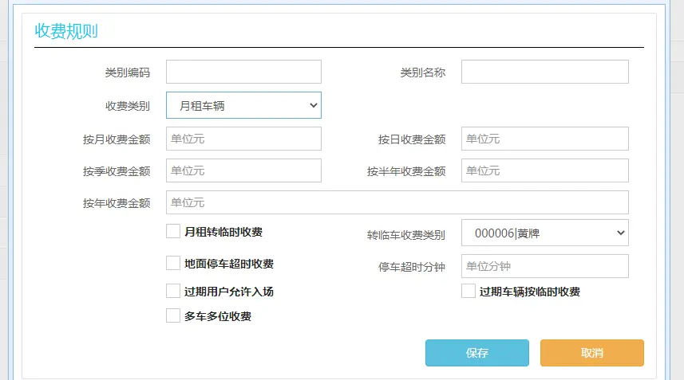The image size is (684, 380).
Task: Select the 按日收费金额 input field
Action: click(544, 139)
